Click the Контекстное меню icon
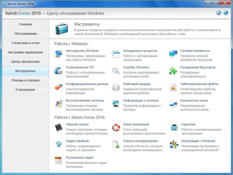 [x=173, y=104]
